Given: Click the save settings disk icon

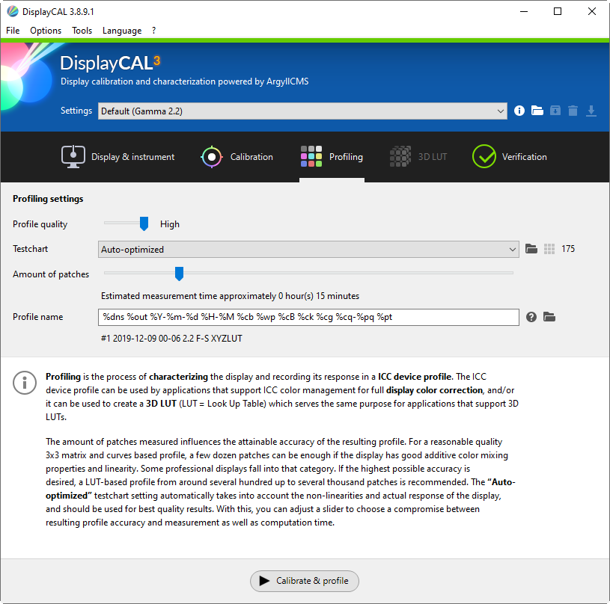Looking at the screenshot, I should pyautogui.click(x=555, y=111).
